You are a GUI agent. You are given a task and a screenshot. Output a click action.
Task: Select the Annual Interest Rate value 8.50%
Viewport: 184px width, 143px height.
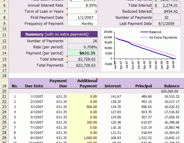click(83, 5)
